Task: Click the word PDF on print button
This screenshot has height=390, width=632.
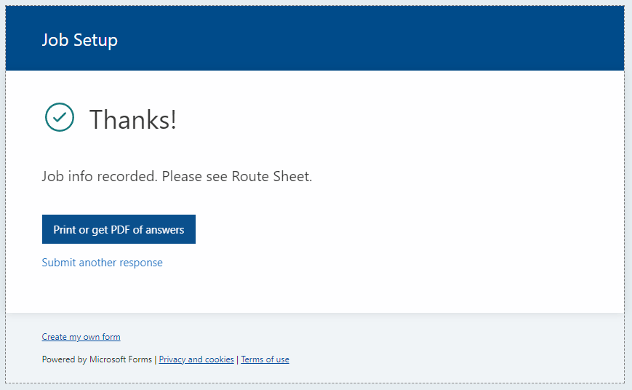Action: (121, 229)
